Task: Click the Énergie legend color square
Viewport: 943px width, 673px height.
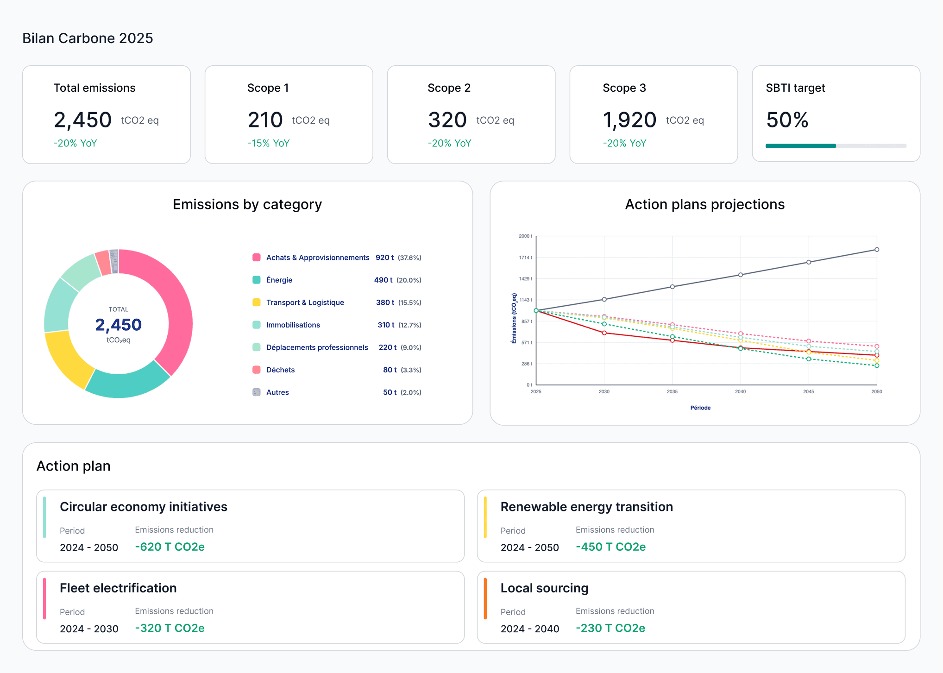Action: 256,280
